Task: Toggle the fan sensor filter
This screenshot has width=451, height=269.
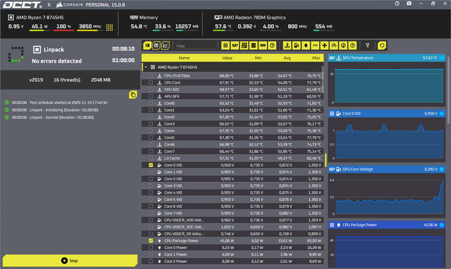Action: pos(324,45)
